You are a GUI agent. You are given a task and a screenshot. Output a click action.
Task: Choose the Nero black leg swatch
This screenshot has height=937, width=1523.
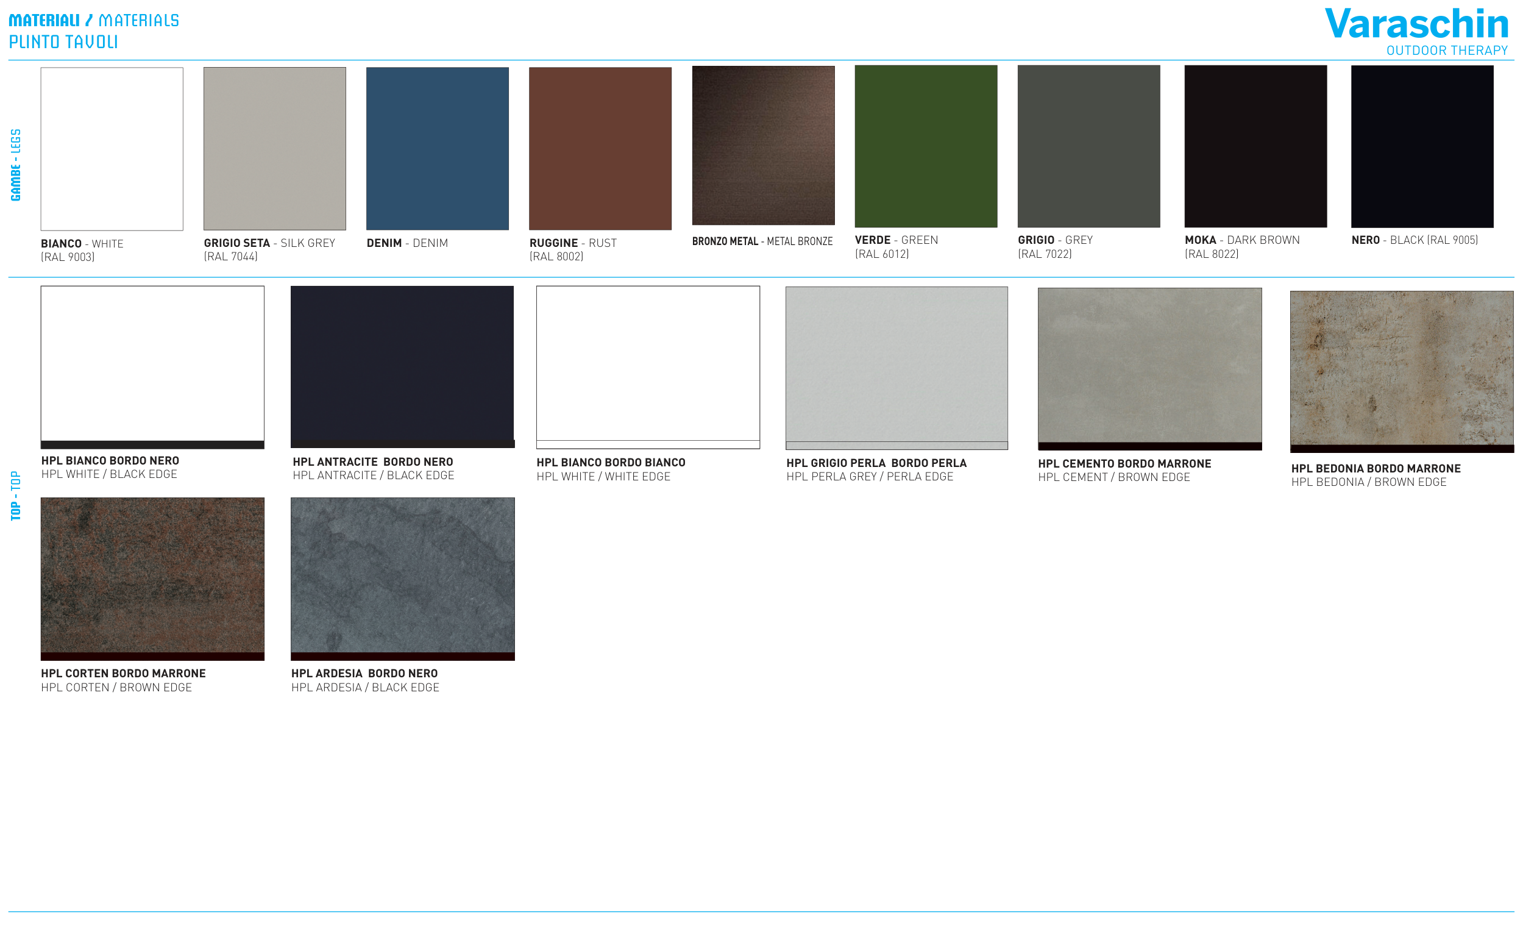[x=1422, y=146]
